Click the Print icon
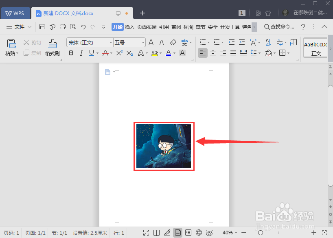The image size is (333, 238). pyautogui.click(x=63, y=27)
